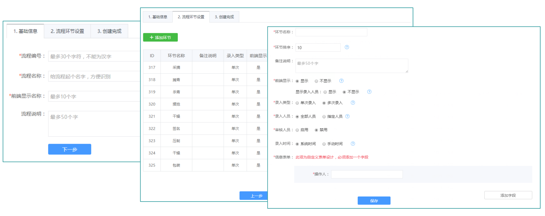
Task: Click the 操作人 input field
Action: click(x=367, y=174)
